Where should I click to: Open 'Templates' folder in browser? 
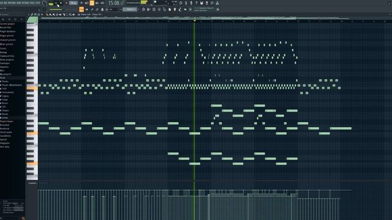(5, 143)
